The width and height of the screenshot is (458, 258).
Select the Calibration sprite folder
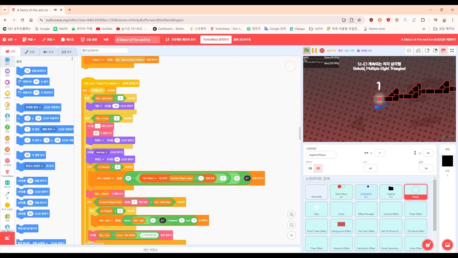point(366,192)
